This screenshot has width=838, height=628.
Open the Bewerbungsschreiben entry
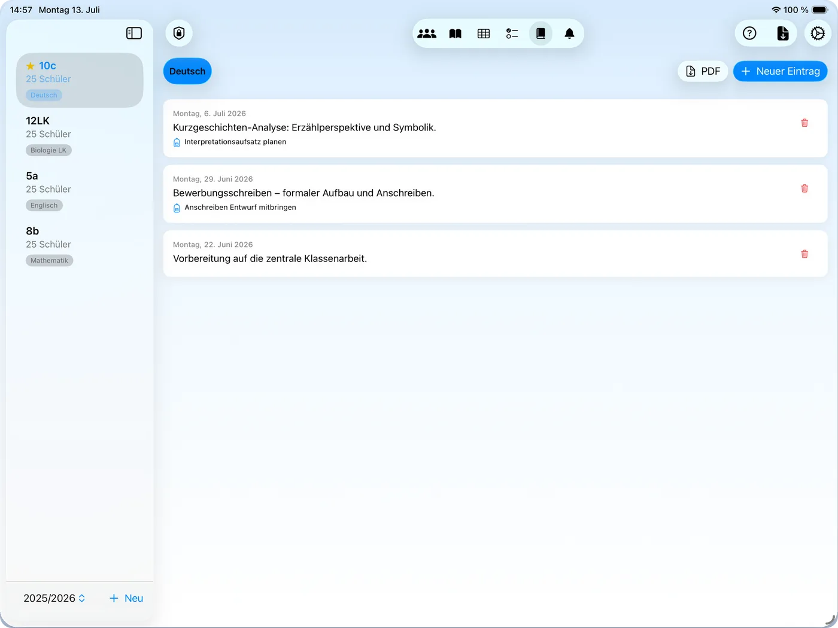click(x=495, y=194)
